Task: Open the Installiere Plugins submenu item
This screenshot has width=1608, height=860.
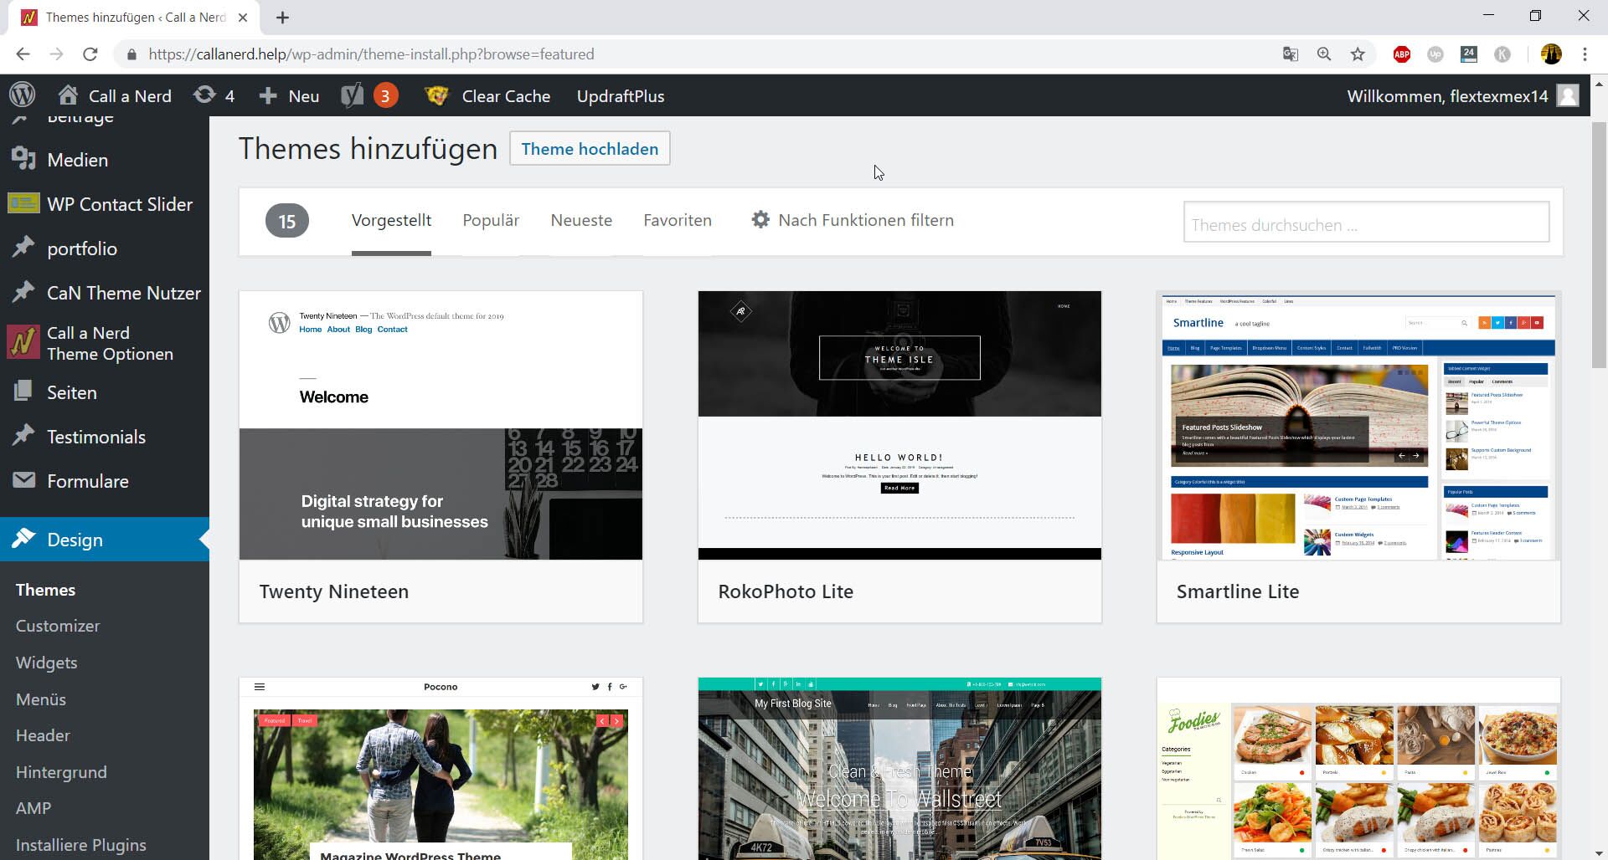Action: pos(81,845)
